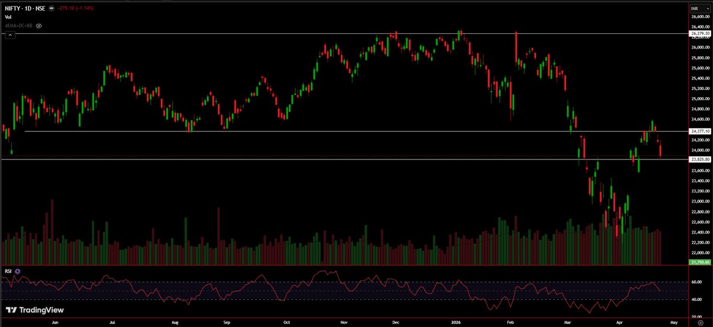Image resolution: width=713 pixels, height=327 pixels.
Task: Click the 23,000.00 price scale label
Action: pyautogui.click(x=700, y=201)
